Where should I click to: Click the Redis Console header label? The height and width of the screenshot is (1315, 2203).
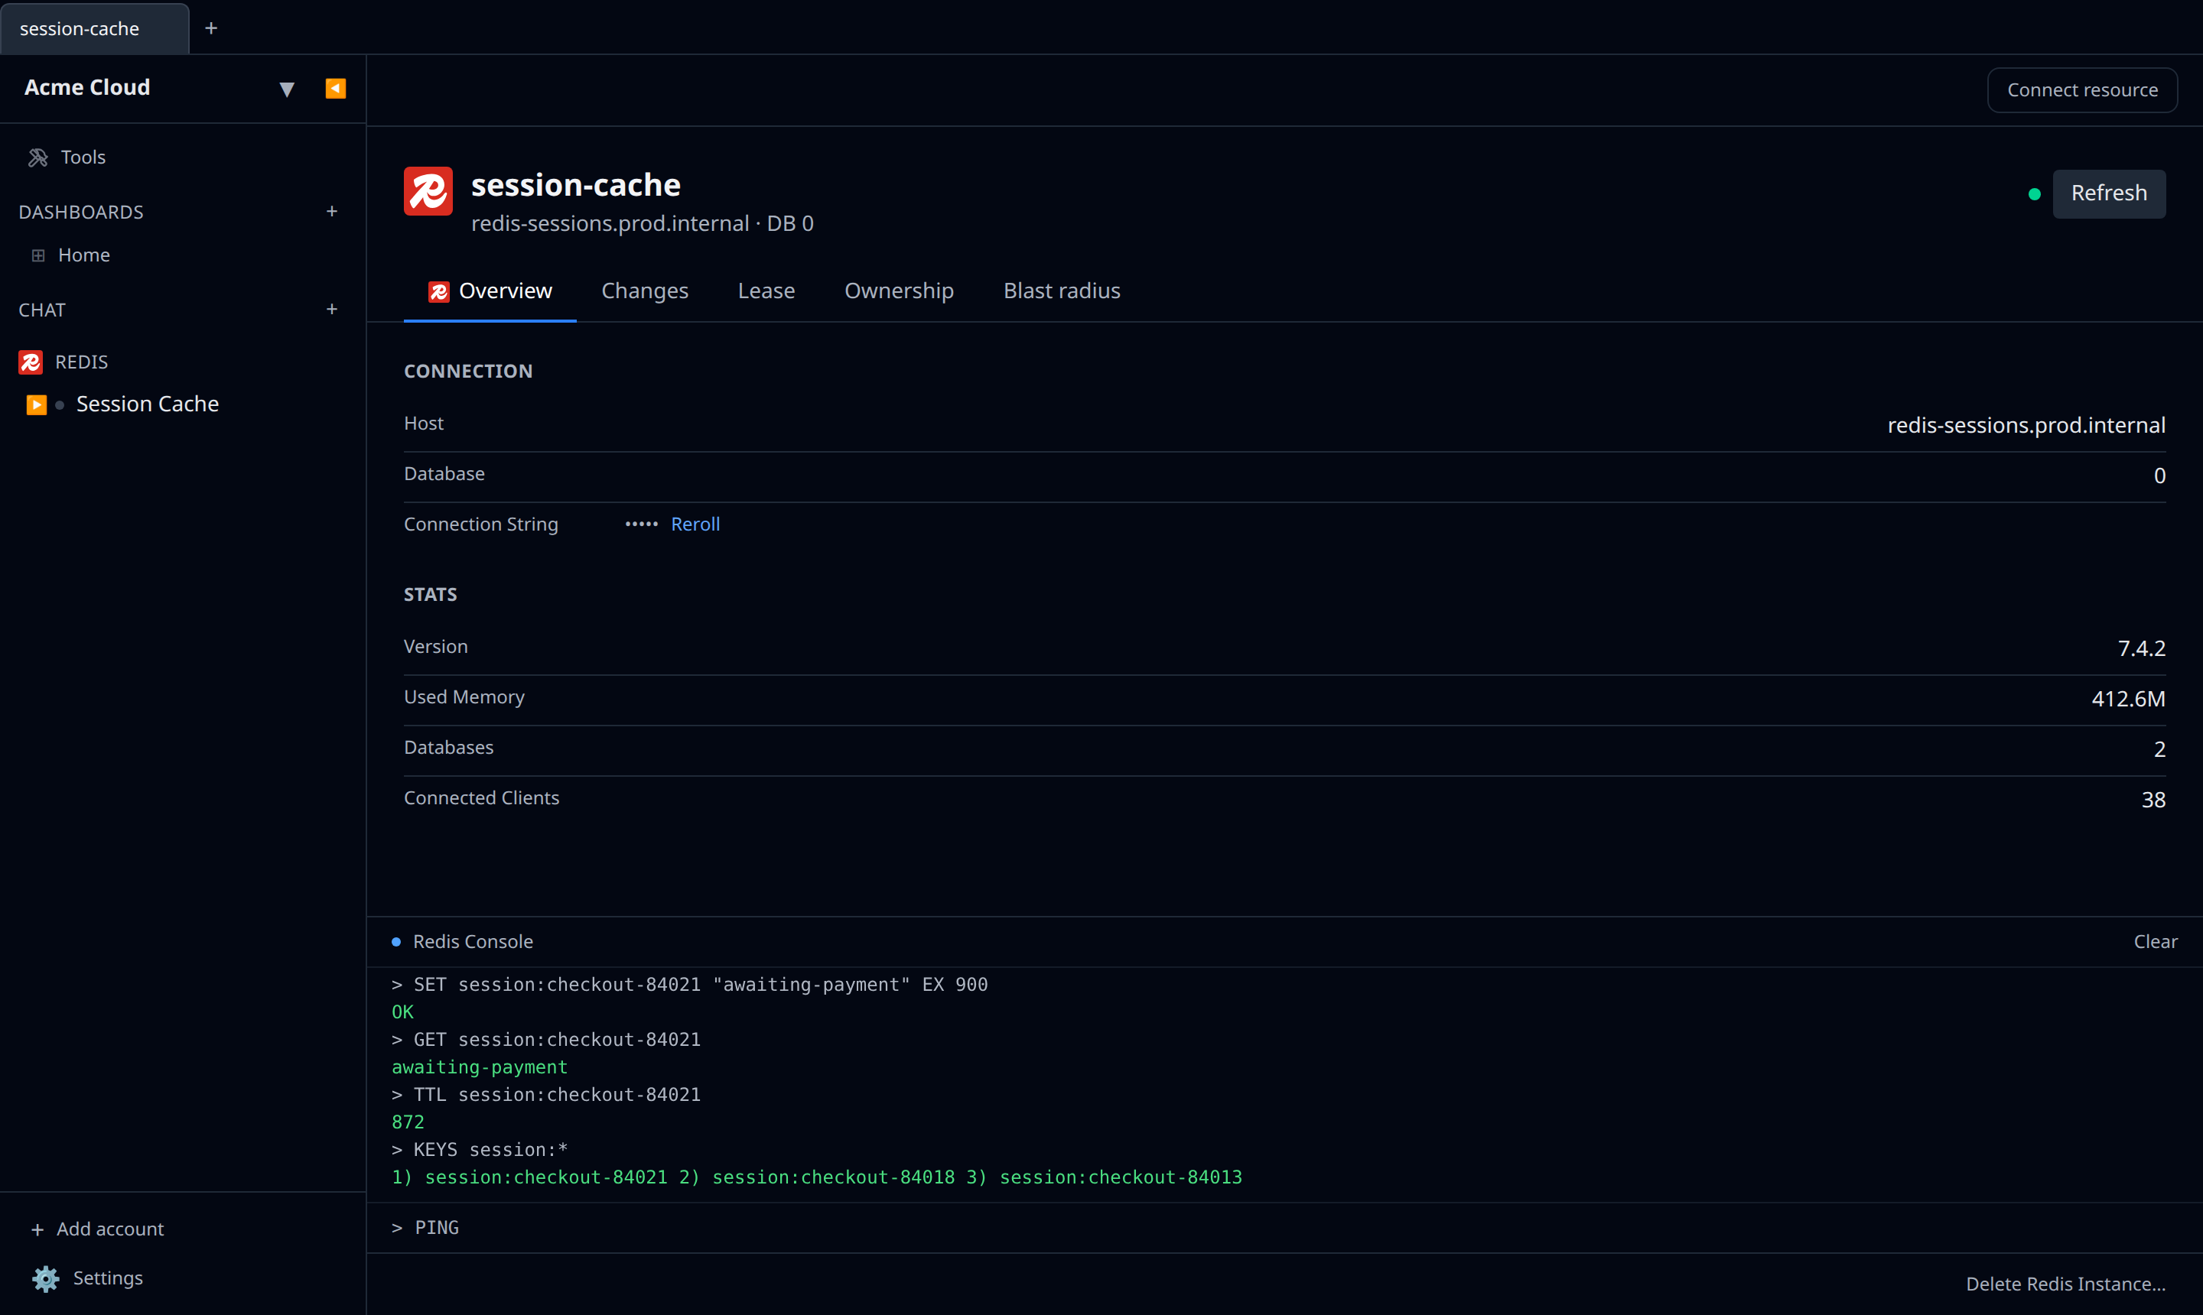coord(473,942)
